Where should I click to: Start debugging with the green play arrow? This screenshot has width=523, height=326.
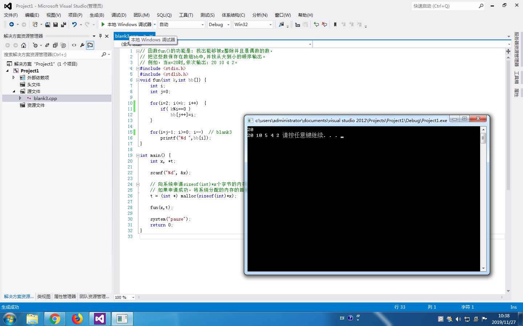pos(103,24)
